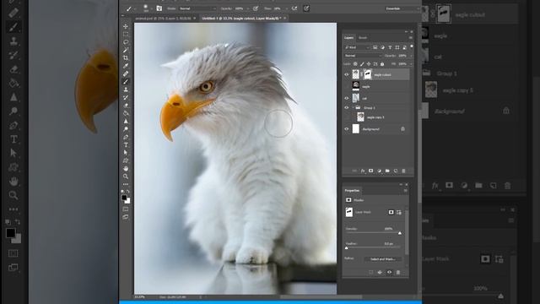Create new group in main Layers panel footer
540x304 pixels.
click(387, 171)
